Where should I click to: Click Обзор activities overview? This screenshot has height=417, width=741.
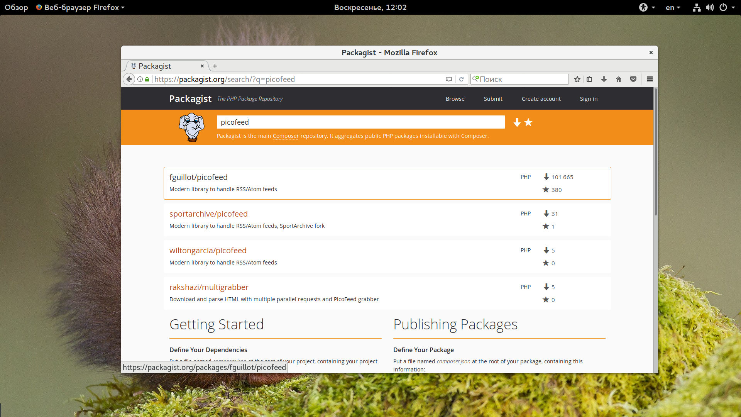[16, 7]
